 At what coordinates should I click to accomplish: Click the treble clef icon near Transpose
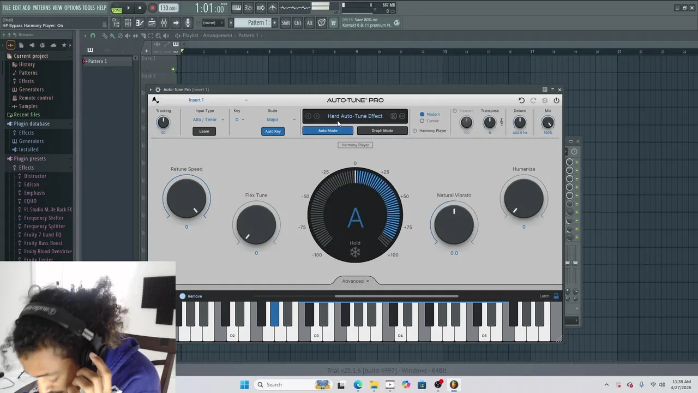(502, 122)
